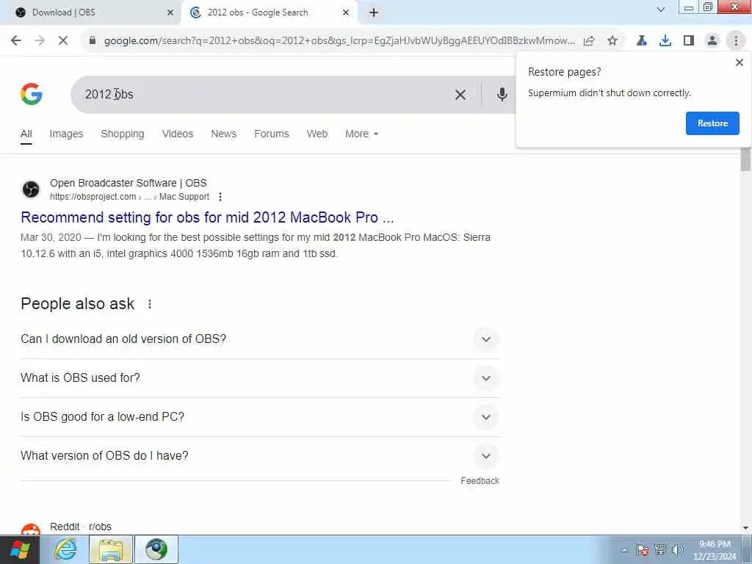
Task: Open the browser three-dot menu
Action: tap(736, 41)
